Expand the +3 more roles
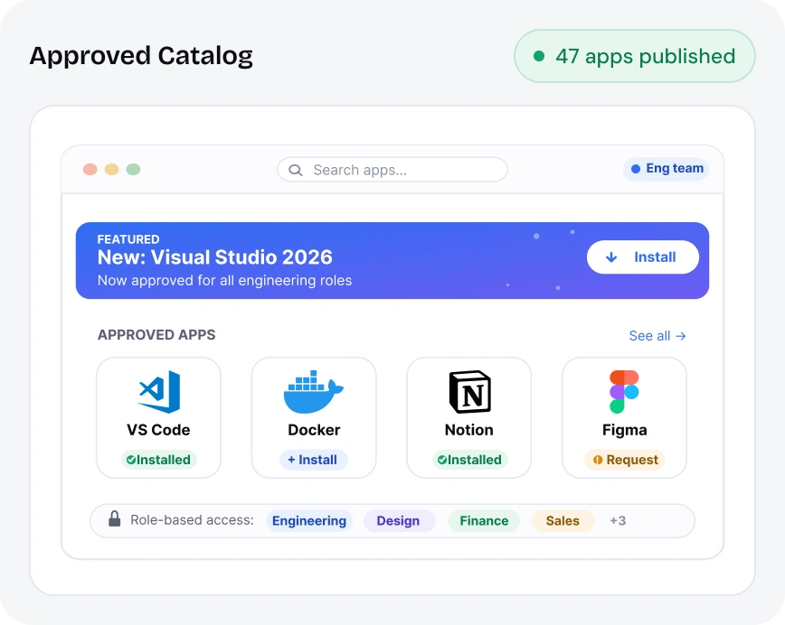 [618, 521]
